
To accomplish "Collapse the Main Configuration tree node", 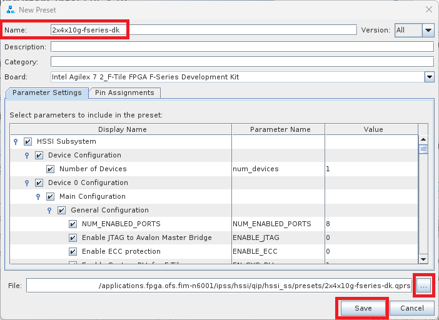I will 38,197.
